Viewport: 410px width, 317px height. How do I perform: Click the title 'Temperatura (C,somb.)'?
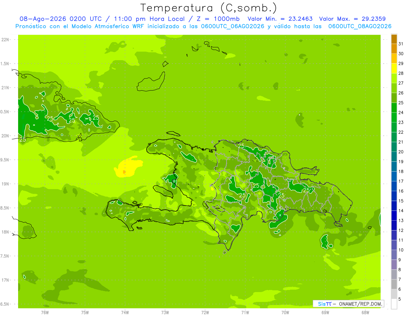[209, 8]
